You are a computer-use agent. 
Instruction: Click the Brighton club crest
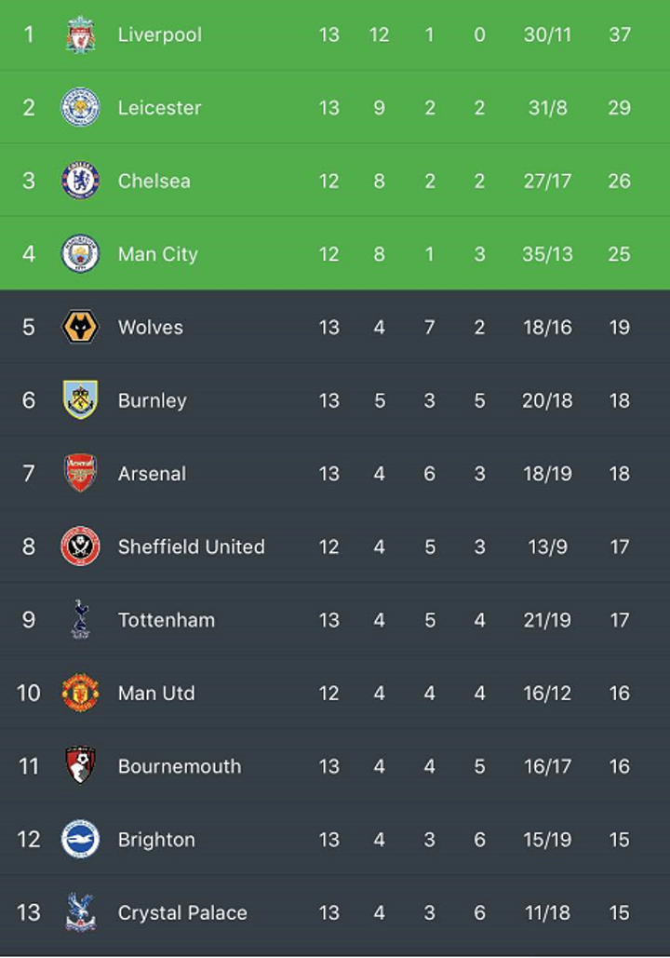pyautogui.click(x=80, y=839)
